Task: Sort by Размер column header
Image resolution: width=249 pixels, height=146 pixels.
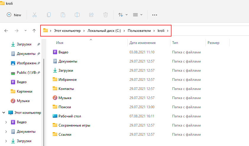Action: click(x=214, y=43)
